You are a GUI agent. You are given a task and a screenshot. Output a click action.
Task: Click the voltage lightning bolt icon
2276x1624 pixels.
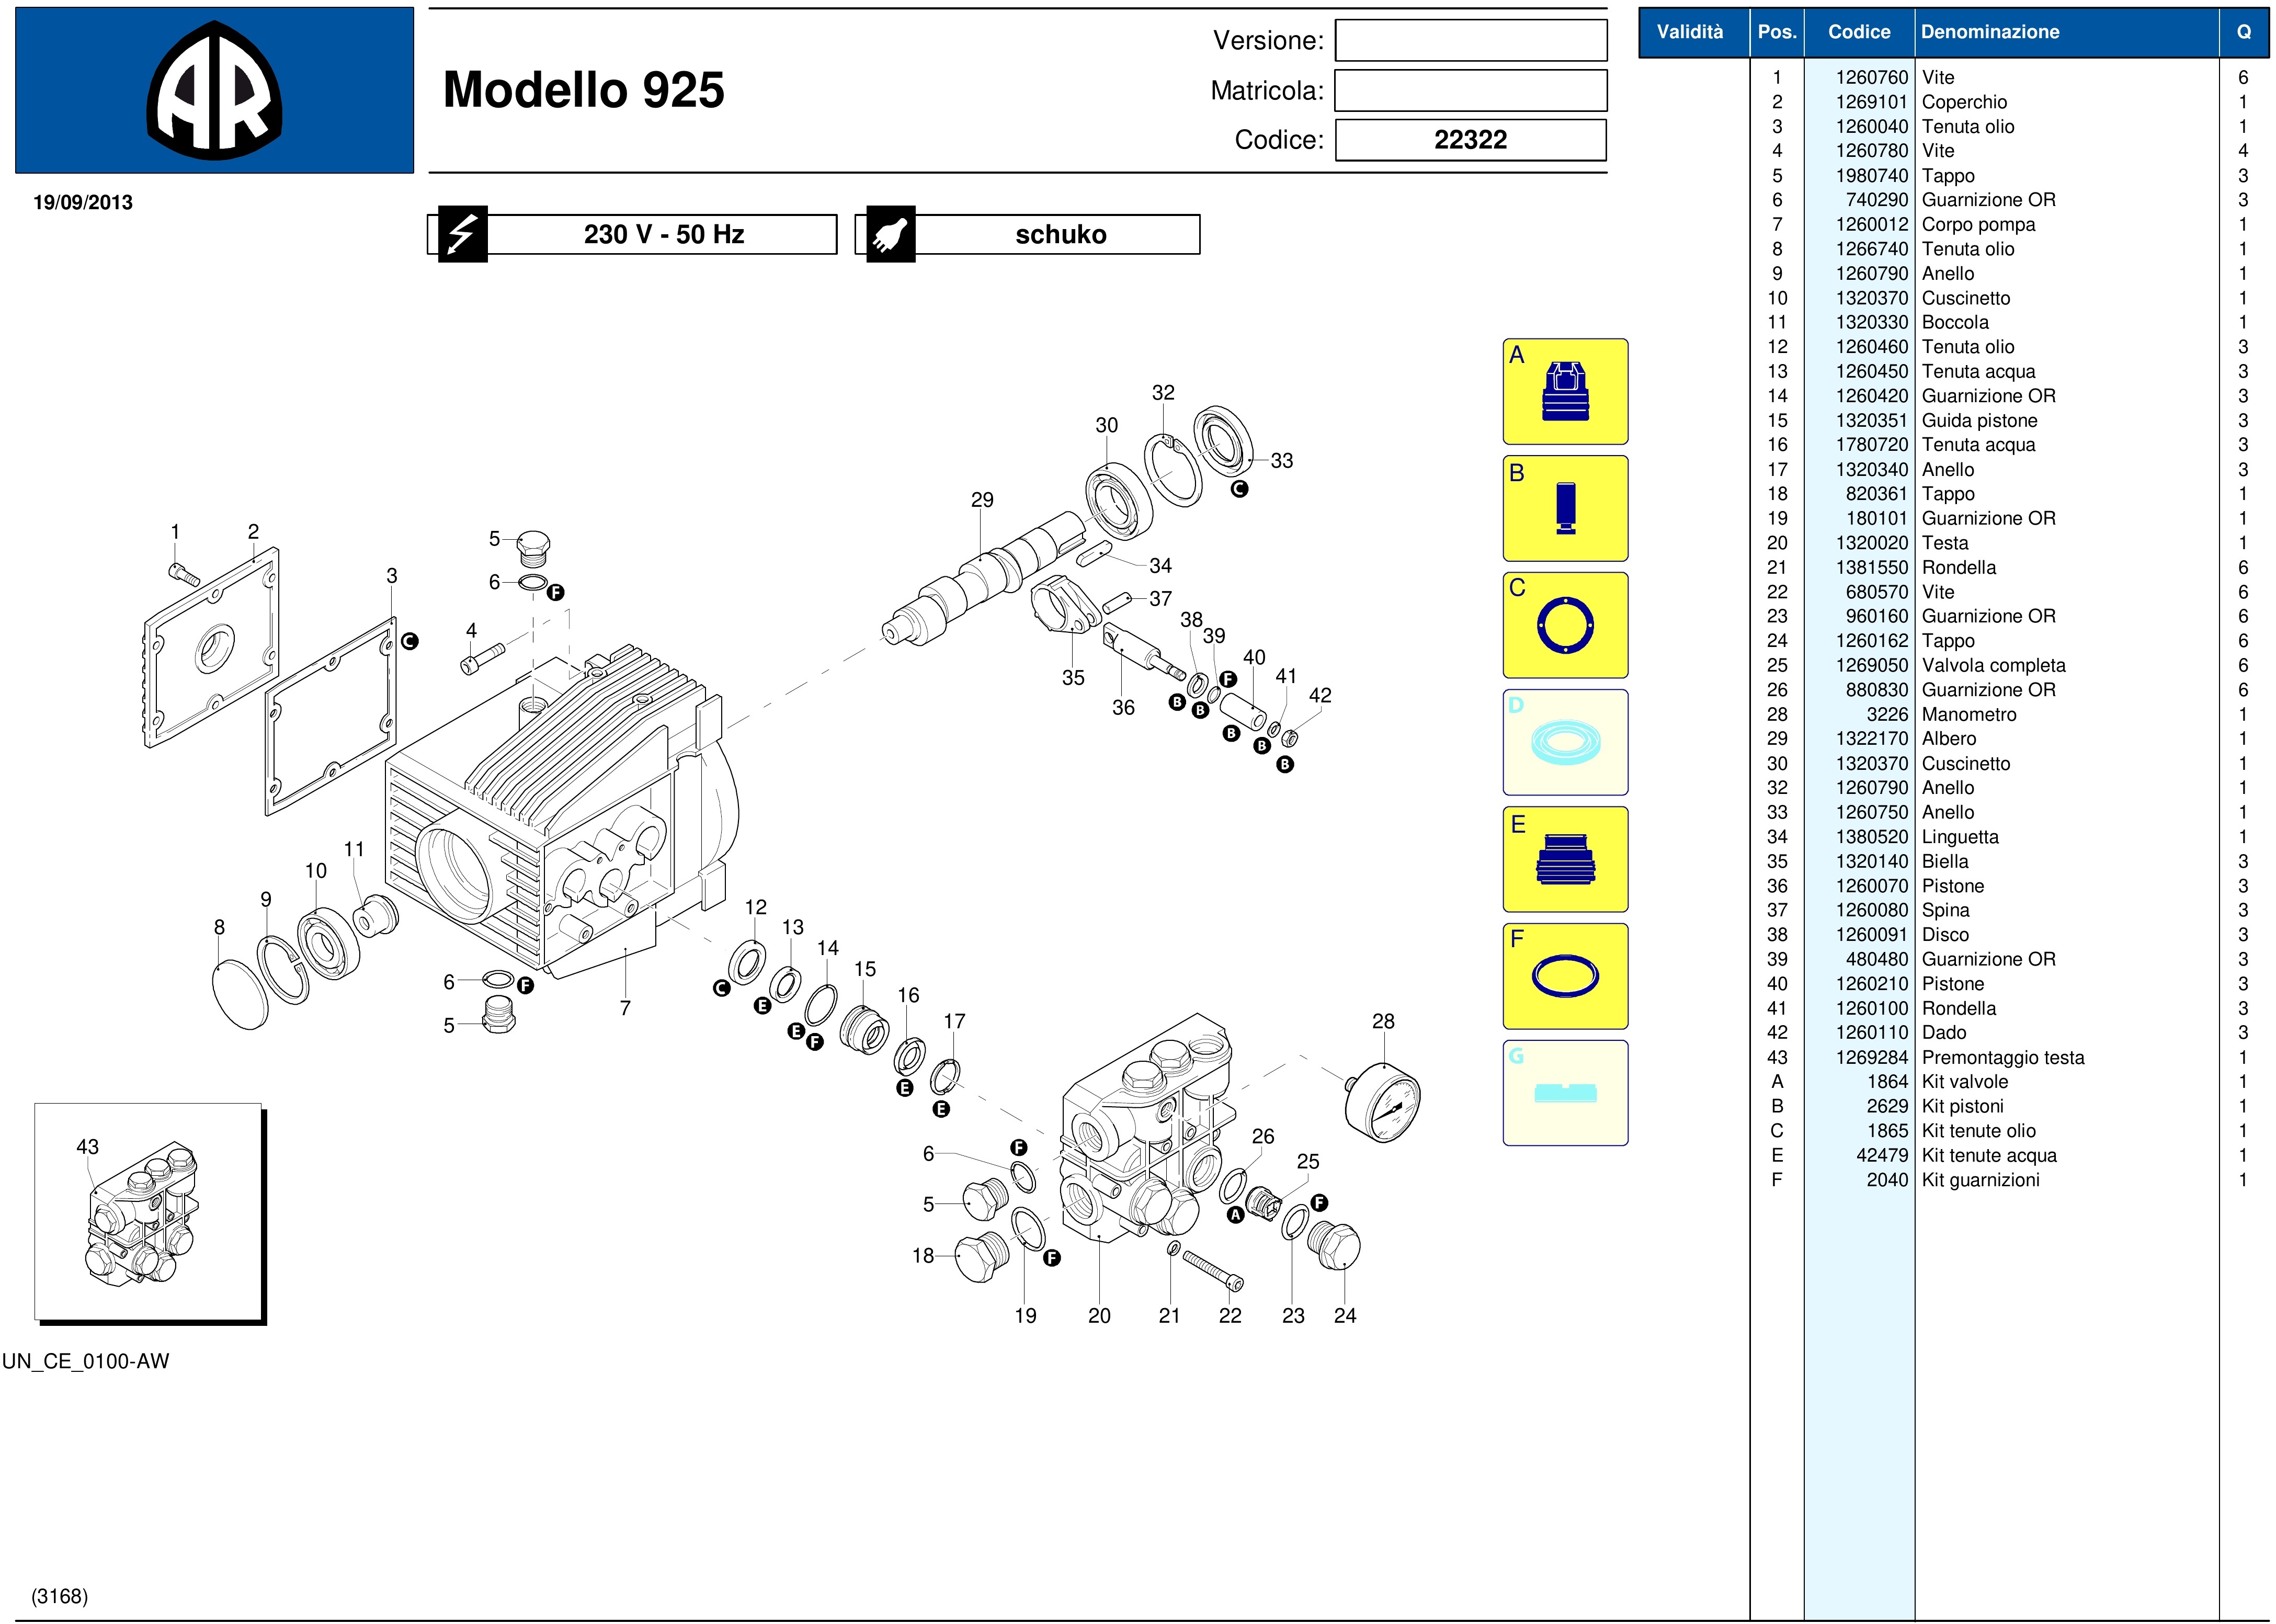(x=462, y=235)
